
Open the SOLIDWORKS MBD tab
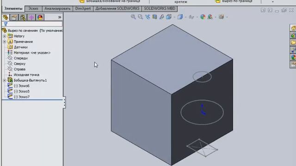tap(160, 9)
